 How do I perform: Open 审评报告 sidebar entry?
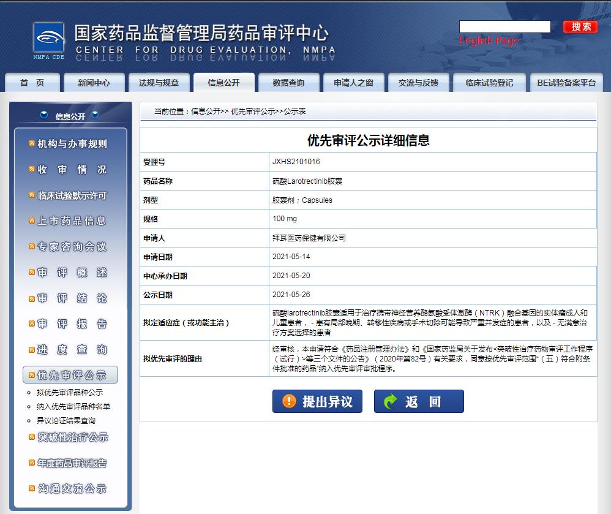(72, 323)
